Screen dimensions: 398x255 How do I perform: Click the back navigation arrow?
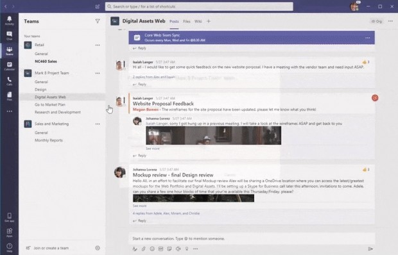pyautogui.click(x=6, y=6)
